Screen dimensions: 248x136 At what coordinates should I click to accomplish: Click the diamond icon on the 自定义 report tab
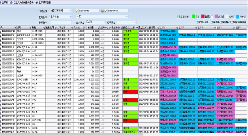click(x=11, y=3)
